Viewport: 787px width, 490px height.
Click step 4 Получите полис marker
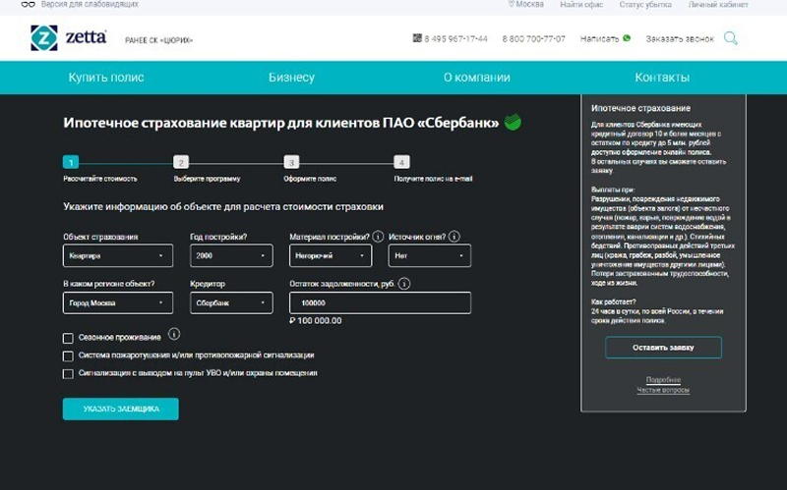[401, 162]
